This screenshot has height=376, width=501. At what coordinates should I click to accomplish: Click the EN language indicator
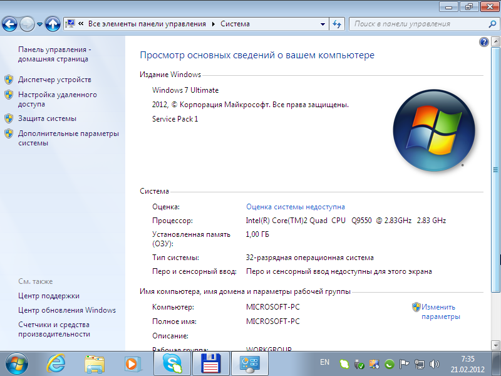(x=324, y=362)
